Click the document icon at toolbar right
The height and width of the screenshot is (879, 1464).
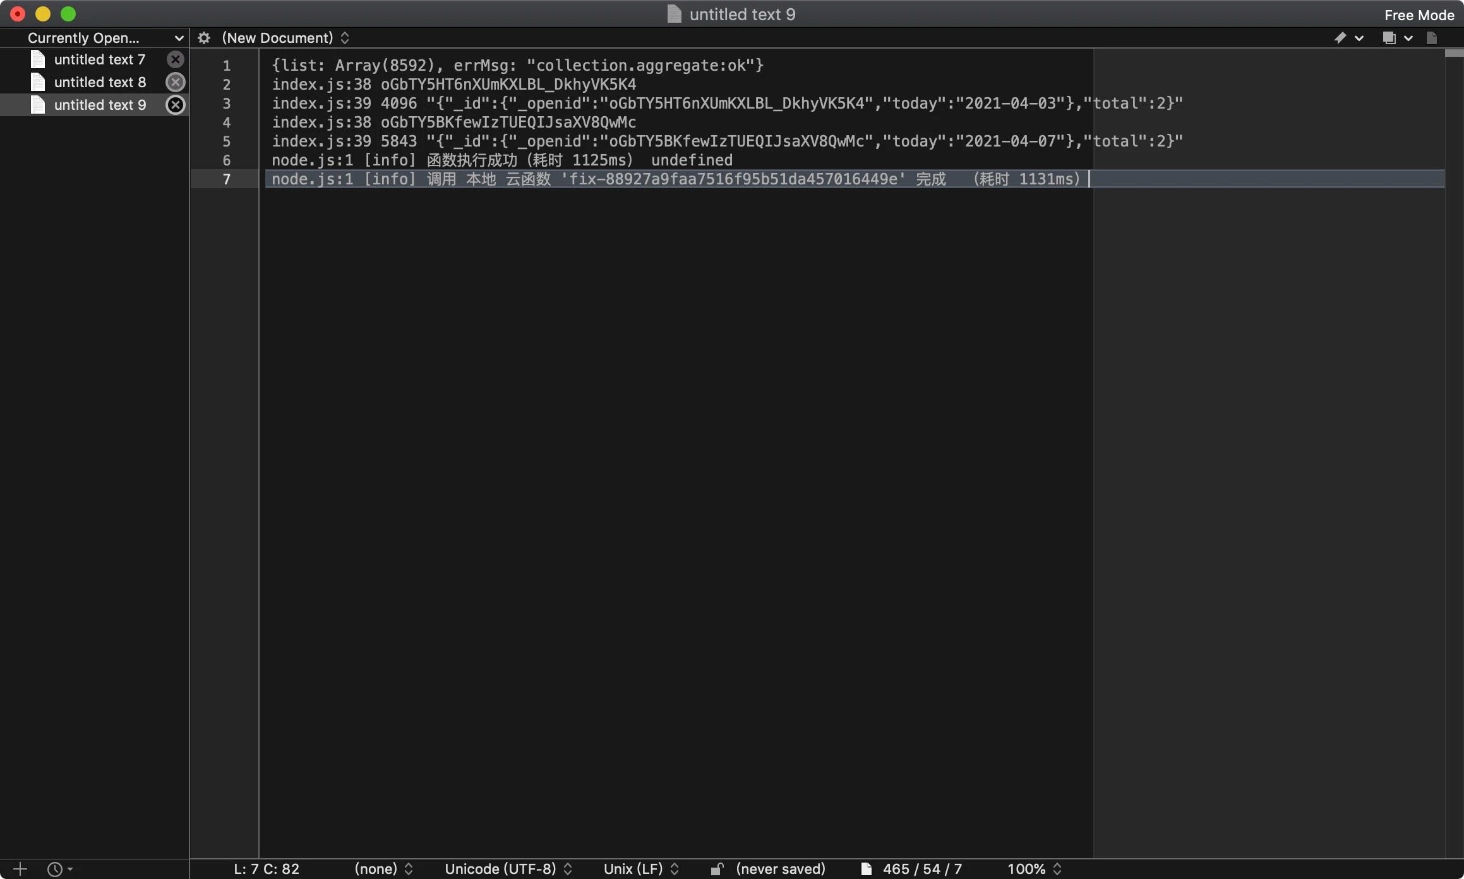(x=1432, y=38)
